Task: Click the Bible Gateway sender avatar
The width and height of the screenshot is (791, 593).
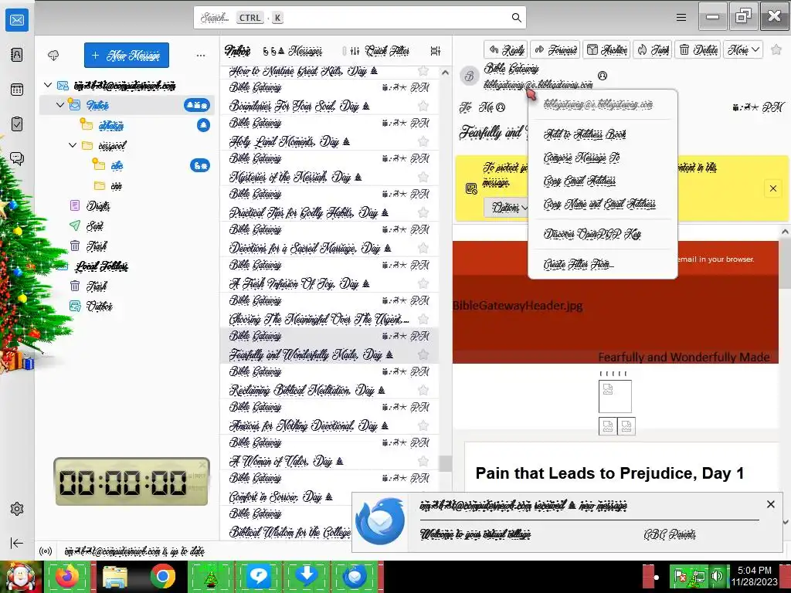Action: pyautogui.click(x=469, y=76)
